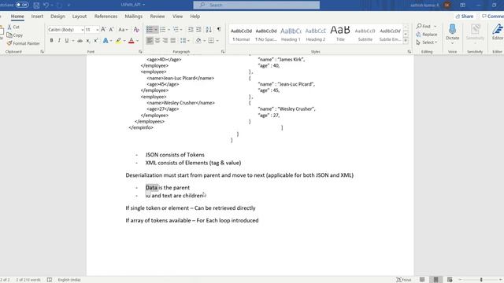Viewport: 504px width, 283px height.
Task: Click in the Search box in the title bar
Action: pos(256,5)
